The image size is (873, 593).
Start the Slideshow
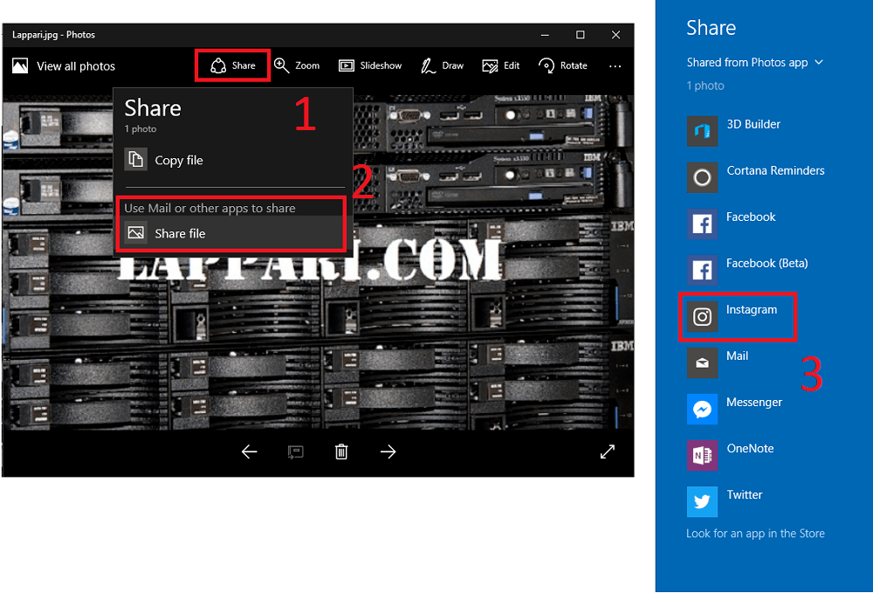370,66
